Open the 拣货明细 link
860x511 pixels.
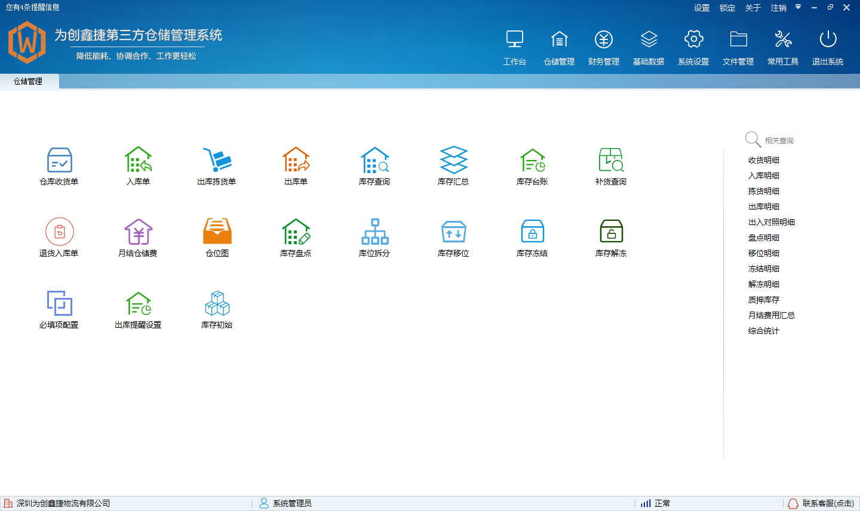click(x=764, y=191)
